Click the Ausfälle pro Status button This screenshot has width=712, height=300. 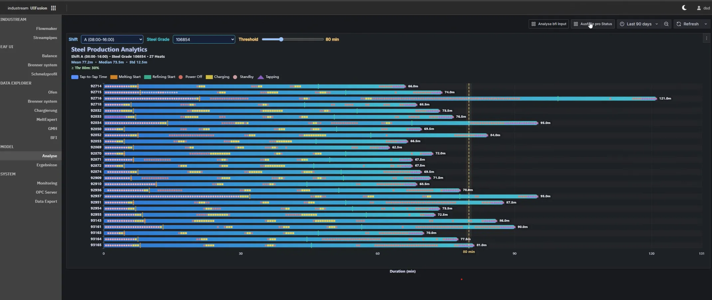[593, 24]
